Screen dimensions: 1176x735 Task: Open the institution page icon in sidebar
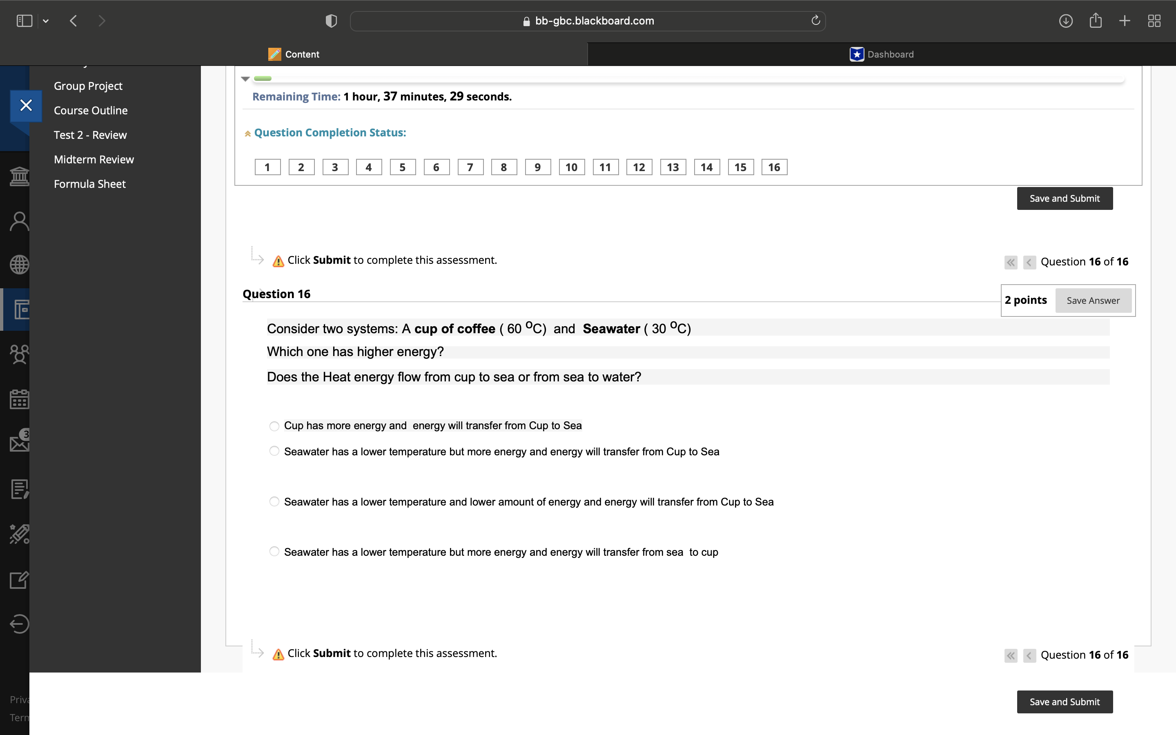click(19, 176)
